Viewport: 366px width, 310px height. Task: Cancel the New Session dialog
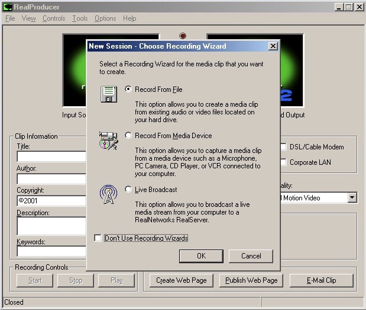point(251,256)
